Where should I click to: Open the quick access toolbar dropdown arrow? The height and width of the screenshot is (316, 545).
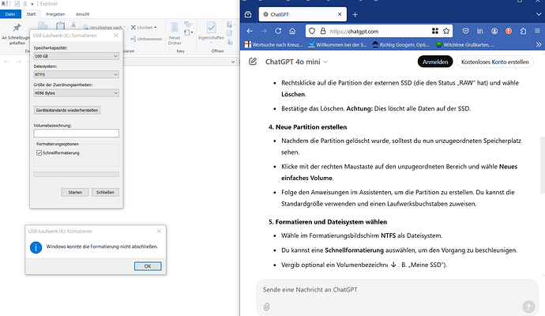click(x=32, y=4)
